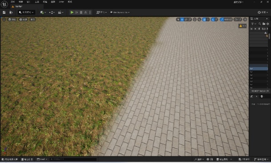Screen dimensions: 271x163
Task: Select the Rotate gizmo tool
Action: [186, 20]
